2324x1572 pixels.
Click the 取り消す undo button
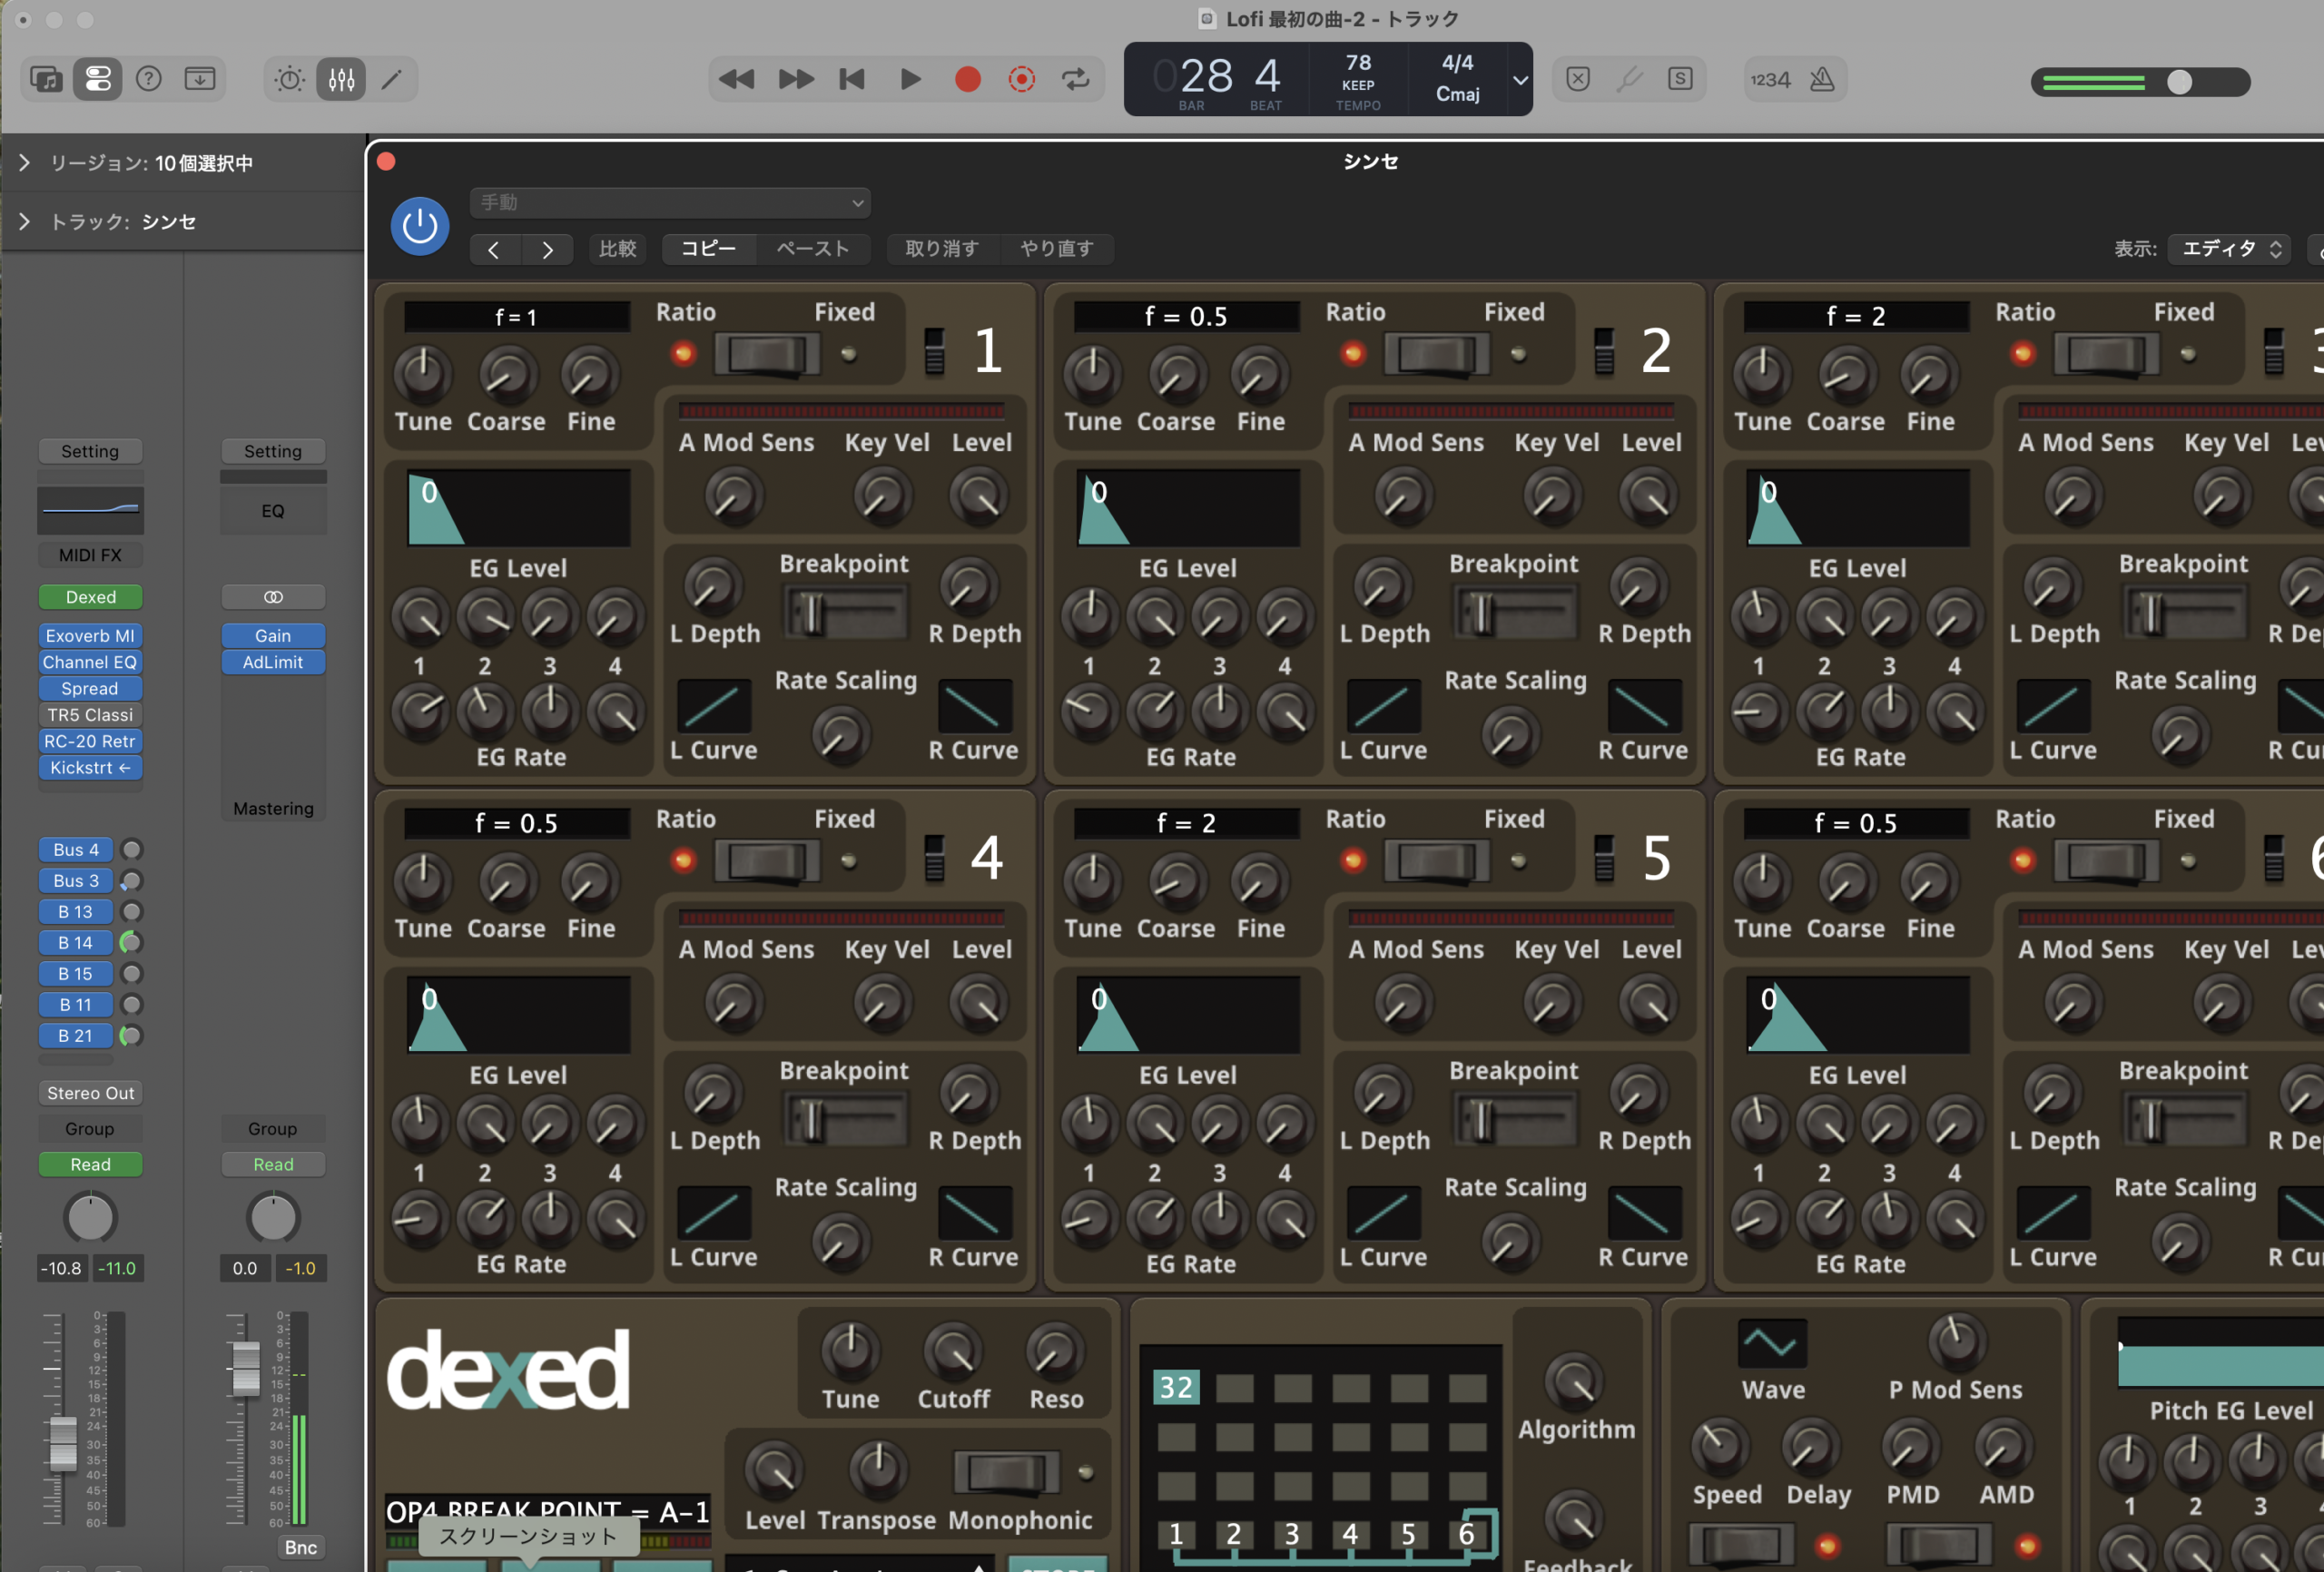[x=941, y=248]
